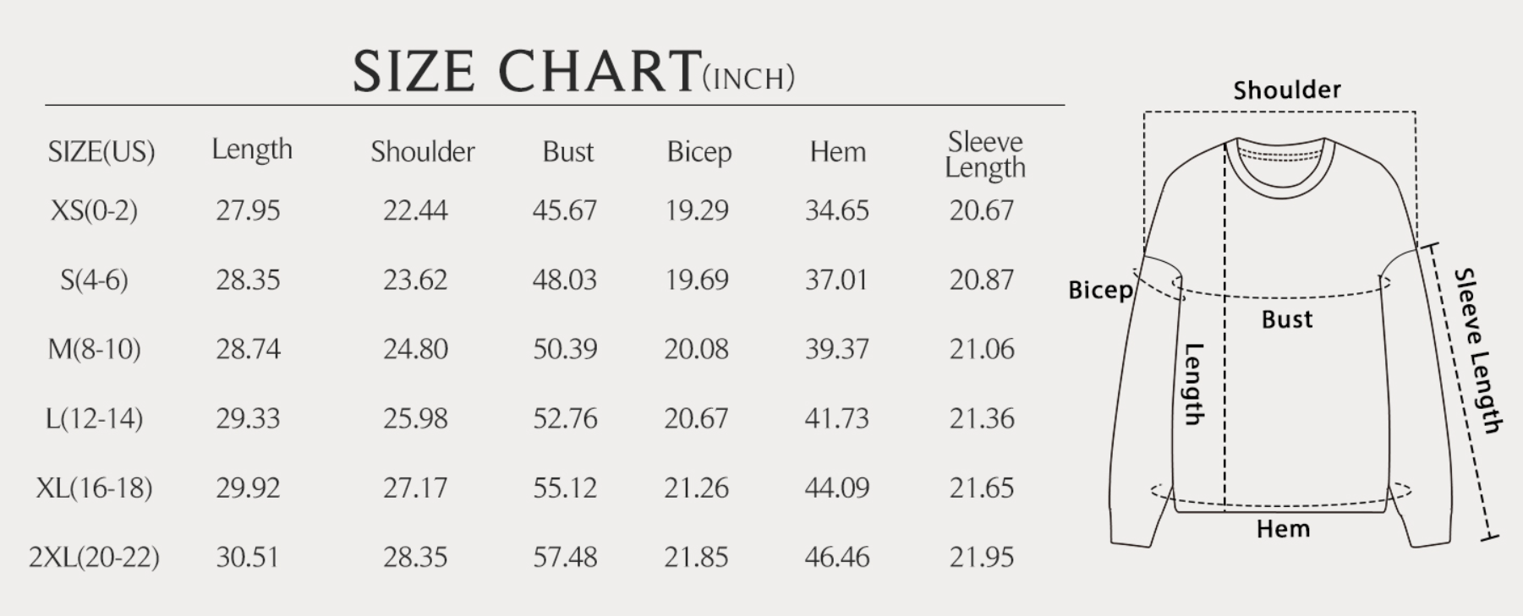The height and width of the screenshot is (616, 1523).
Task: Select the 2XL sleeve length value 21.95
Action: 981,557
